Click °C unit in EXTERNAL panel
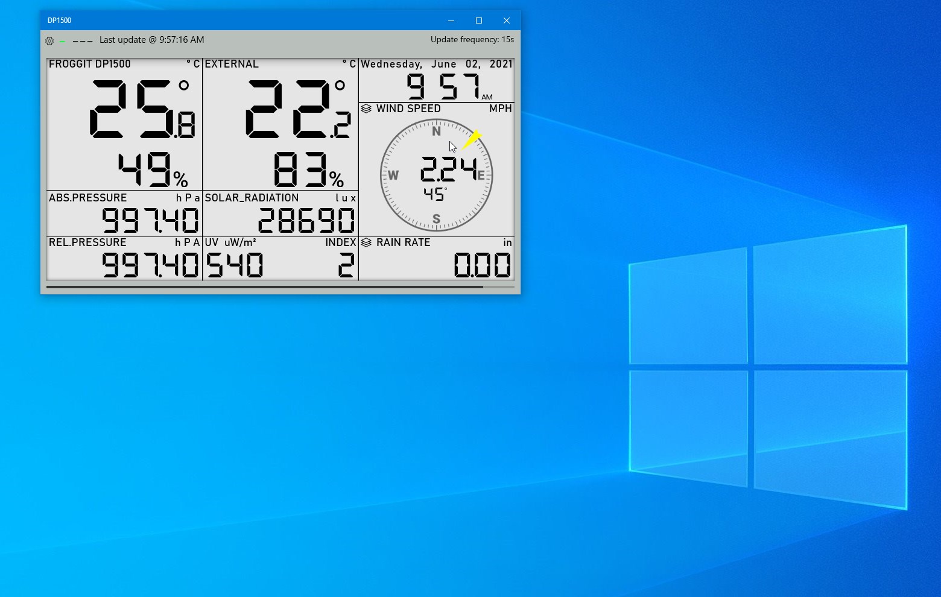The image size is (941, 597). 349,64
